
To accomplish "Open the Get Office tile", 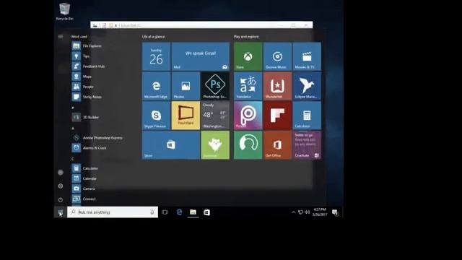I will pos(277,145).
